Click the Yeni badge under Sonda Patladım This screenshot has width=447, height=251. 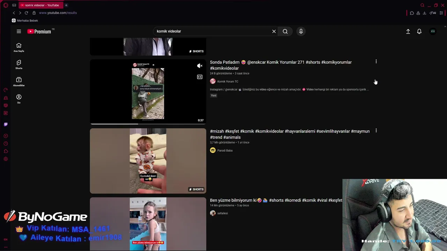pos(213,96)
